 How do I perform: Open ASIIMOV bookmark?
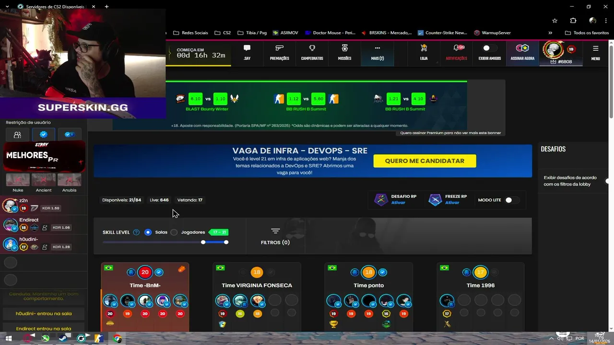click(285, 33)
